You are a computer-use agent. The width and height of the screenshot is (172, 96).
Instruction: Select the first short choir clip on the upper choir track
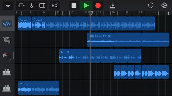click(117, 72)
